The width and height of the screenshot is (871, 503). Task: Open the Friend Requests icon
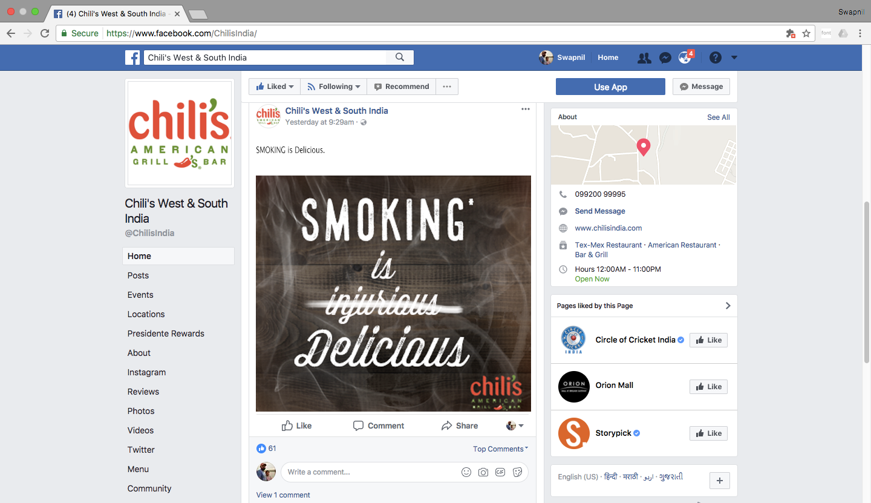[x=644, y=58]
